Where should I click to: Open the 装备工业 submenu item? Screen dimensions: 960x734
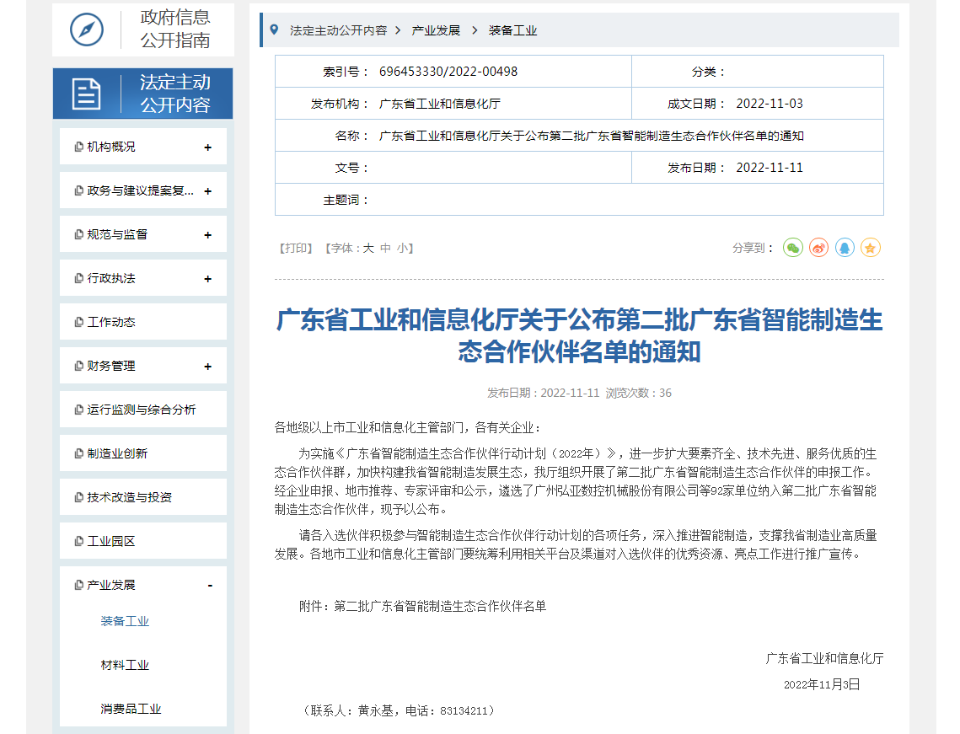tap(125, 621)
